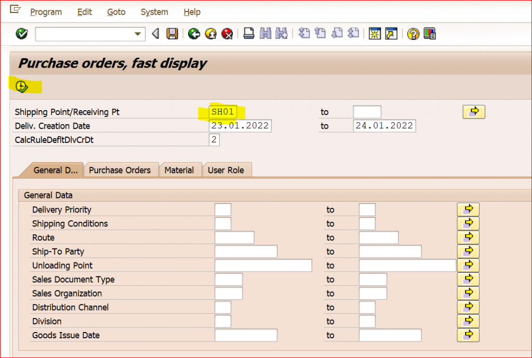Image resolution: width=532 pixels, height=358 pixels.
Task: Open the Help menu
Action: [x=192, y=12]
